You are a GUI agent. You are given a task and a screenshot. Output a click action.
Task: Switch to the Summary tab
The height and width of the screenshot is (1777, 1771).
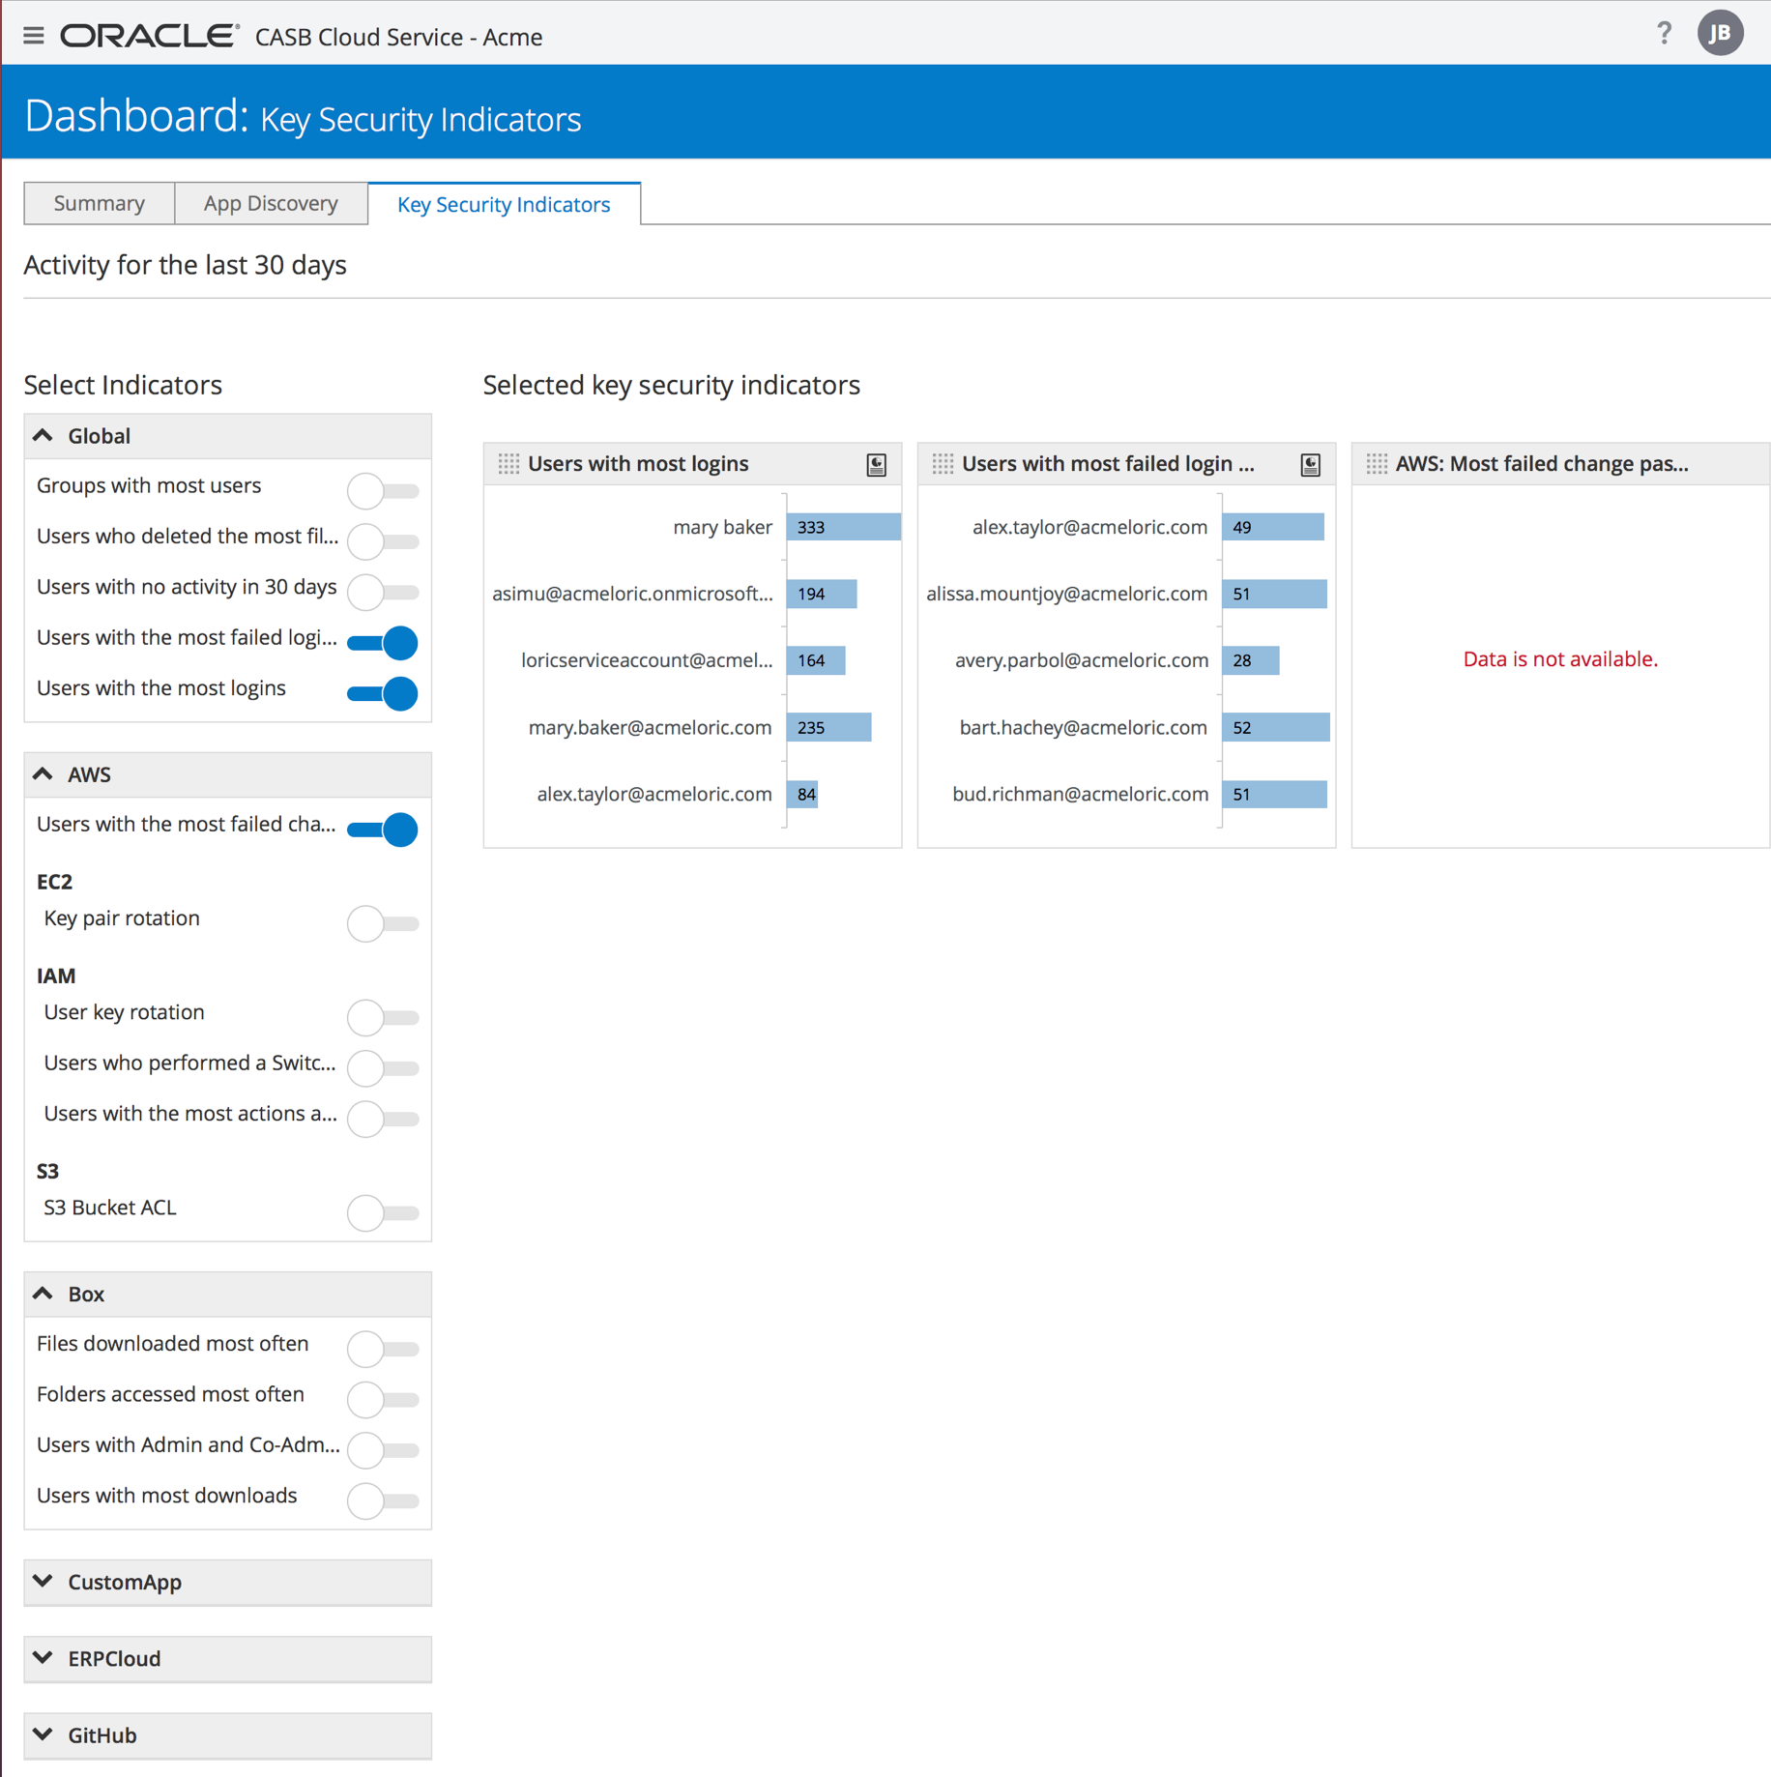point(100,203)
